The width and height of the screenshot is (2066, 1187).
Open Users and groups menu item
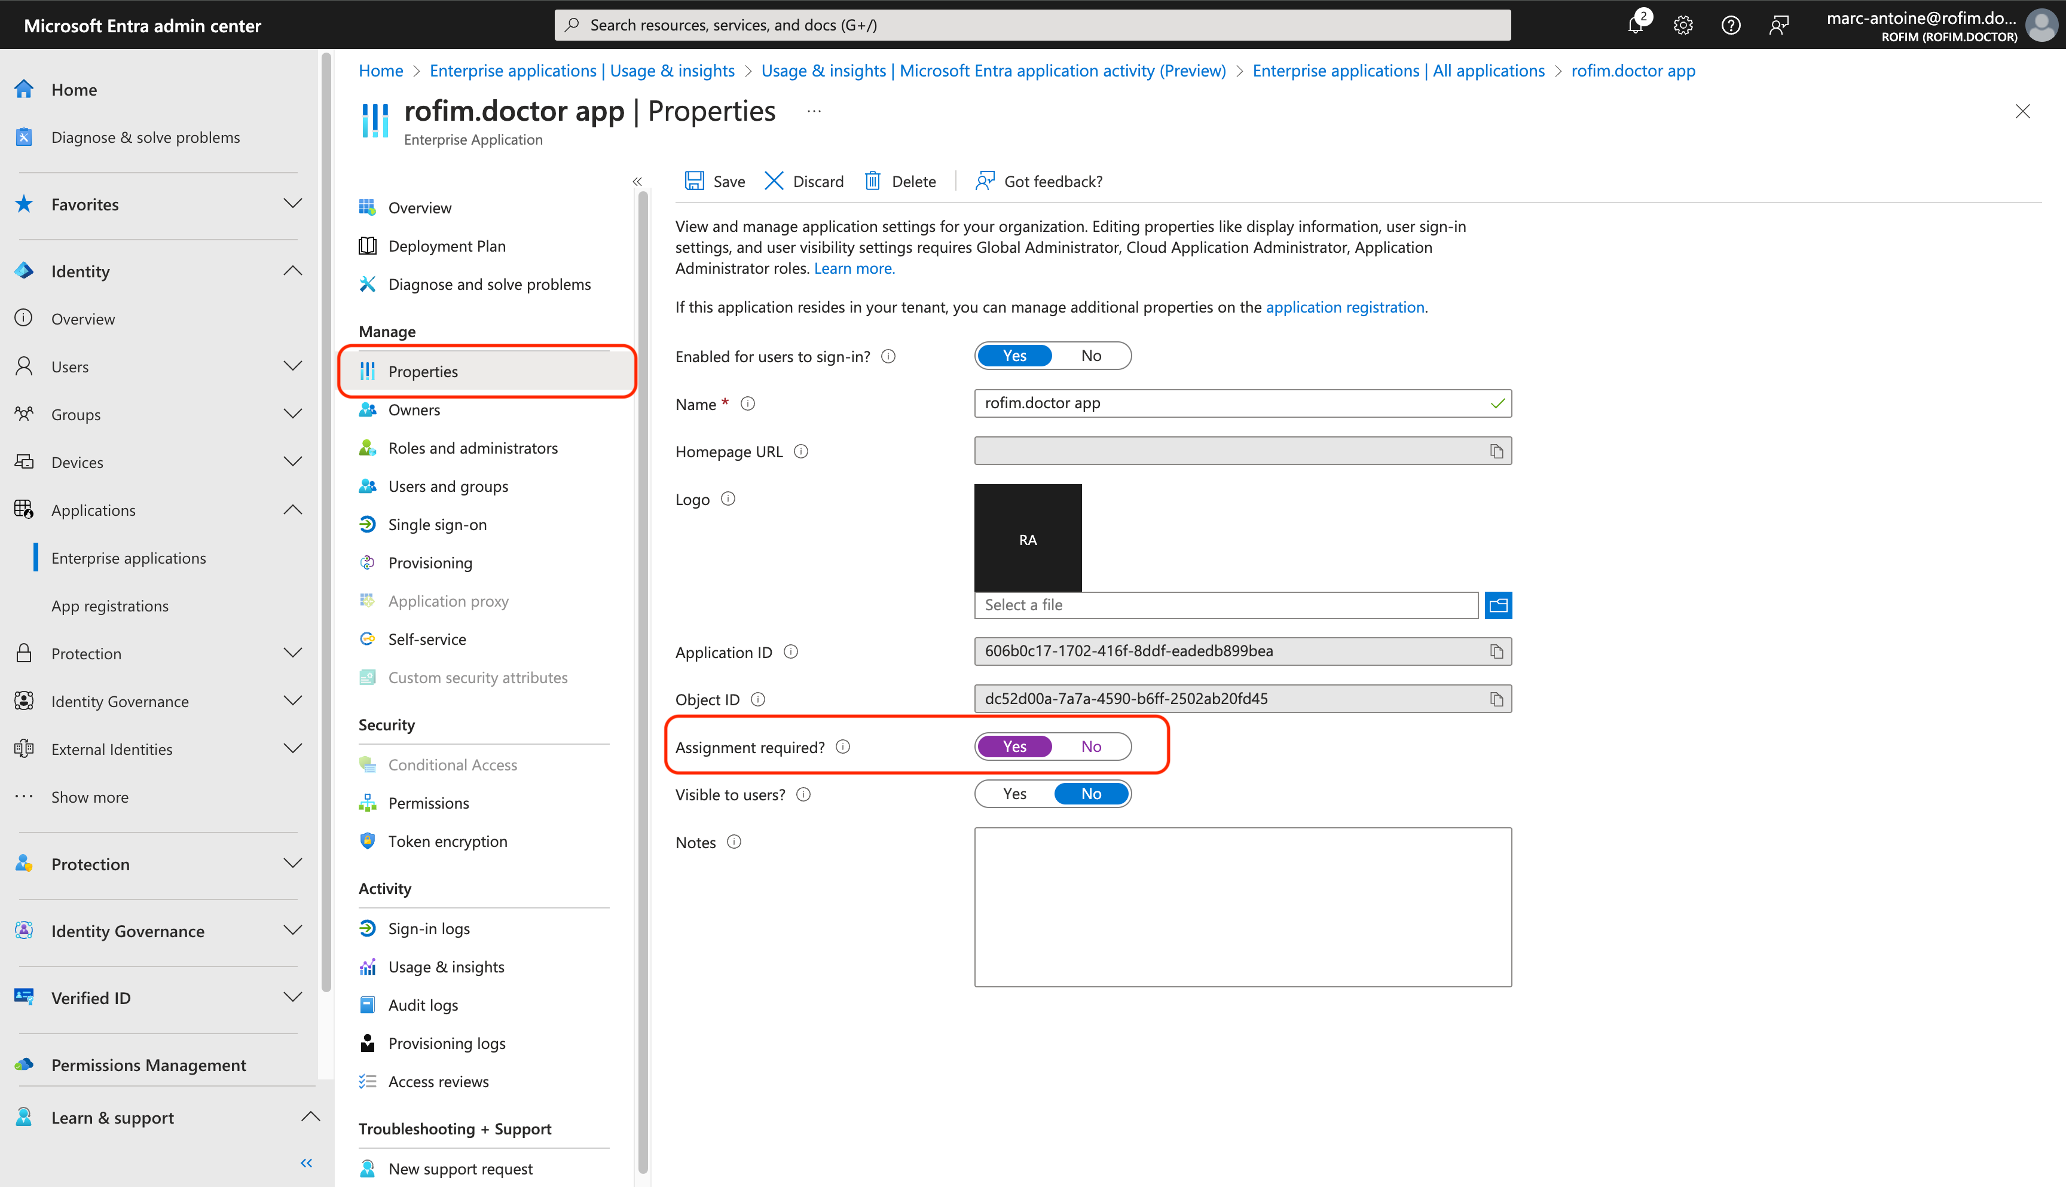coord(448,486)
